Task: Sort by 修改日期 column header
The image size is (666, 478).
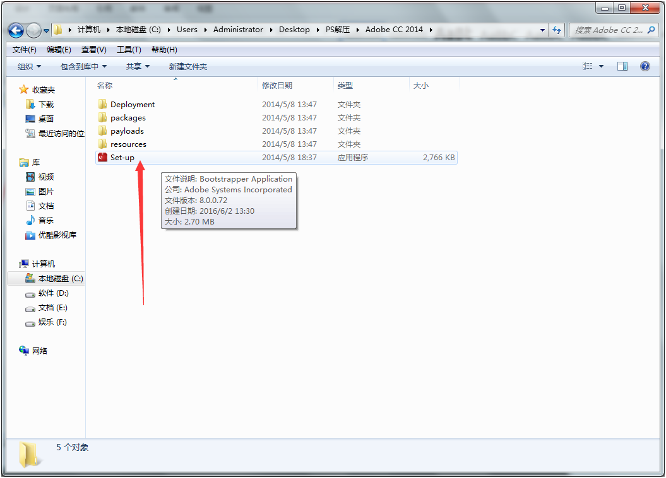Action: coord(277,85)
